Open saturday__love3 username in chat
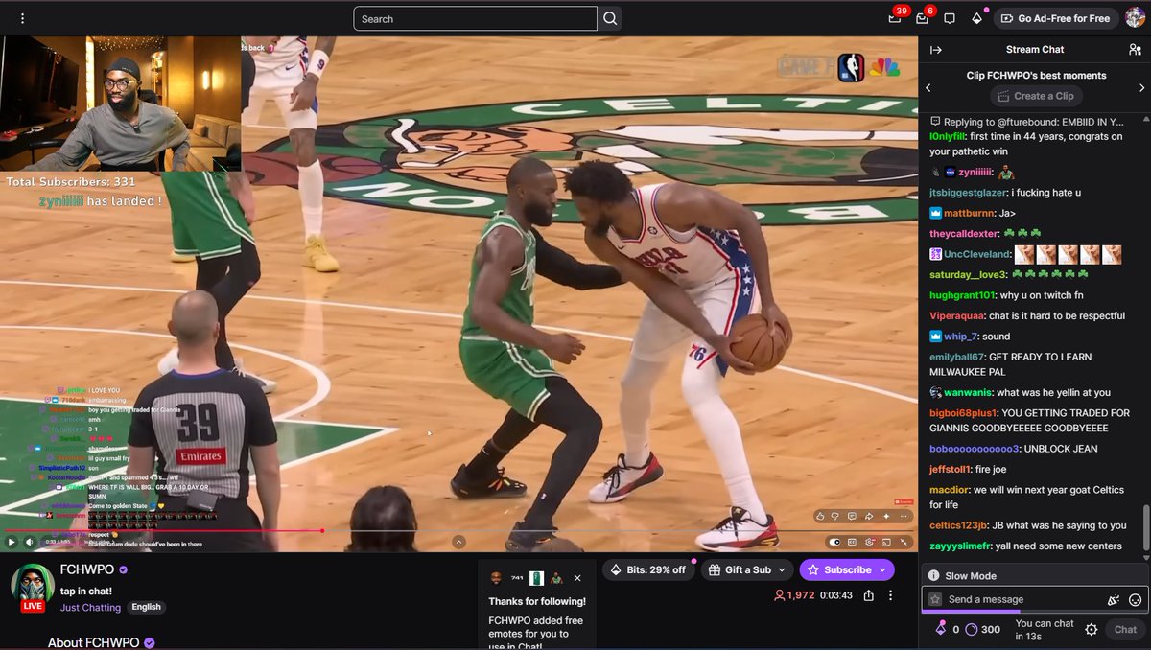 point(968,274)
